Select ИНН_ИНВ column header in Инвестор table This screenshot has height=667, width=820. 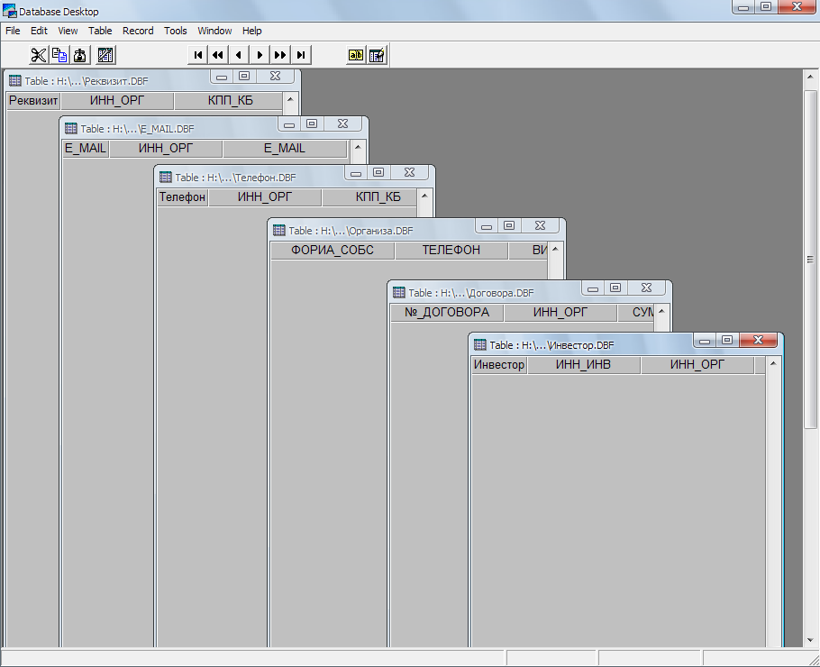(584, 365)
